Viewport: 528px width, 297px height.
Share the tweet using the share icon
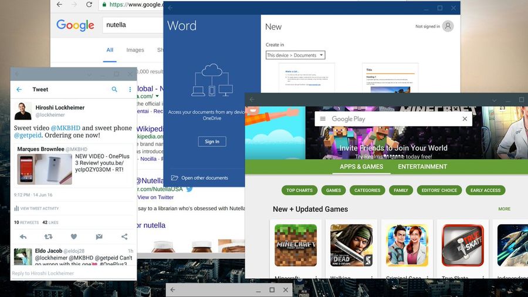click(x=124, y=237)
